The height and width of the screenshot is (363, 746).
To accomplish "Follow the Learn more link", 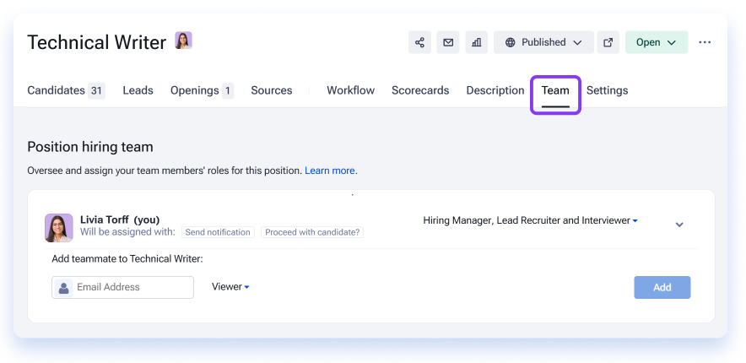I will [331, 171].
